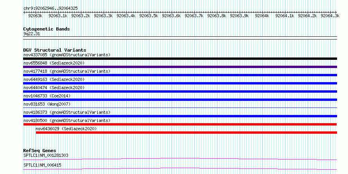Click the magenta SPTLC1 NM_001281303 gene line
The image size is (348, 174).
coord(180,159)
